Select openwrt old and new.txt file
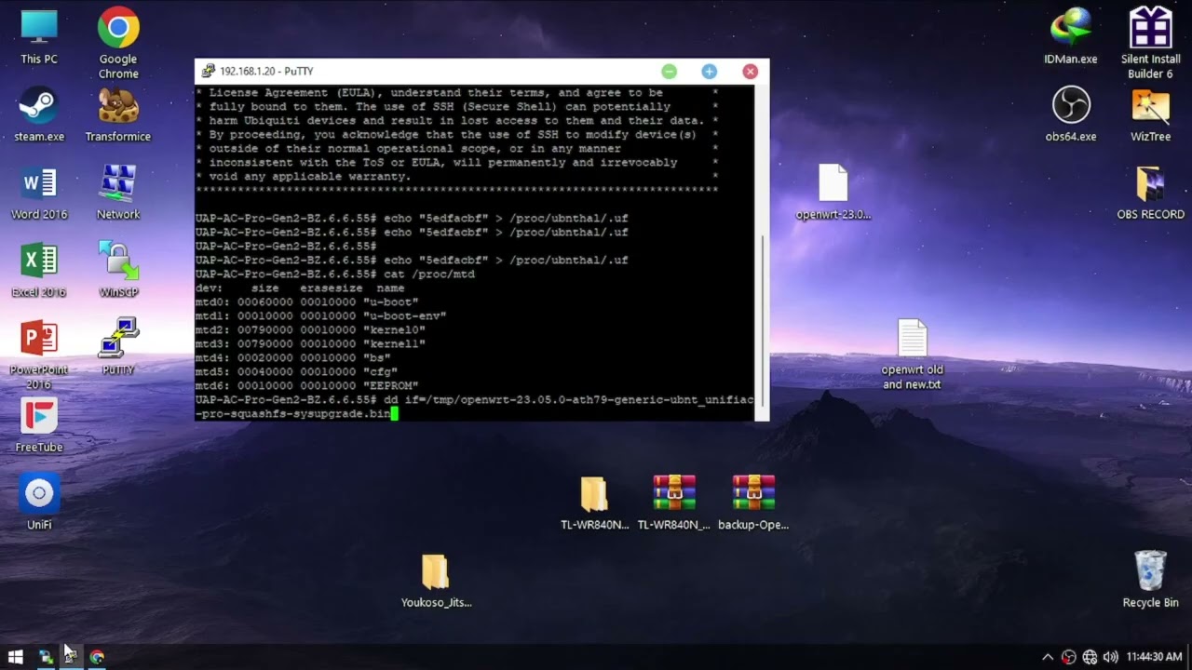This screenshot has height=670, width=1192. click(912, 355)
